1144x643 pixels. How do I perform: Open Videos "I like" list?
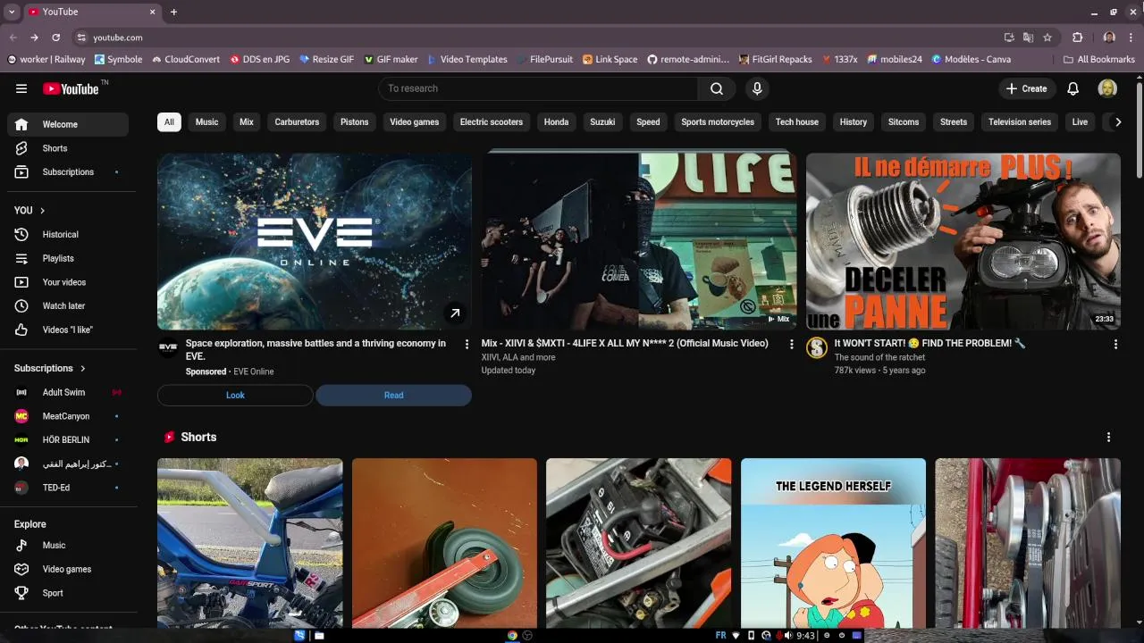click(68, 330)
